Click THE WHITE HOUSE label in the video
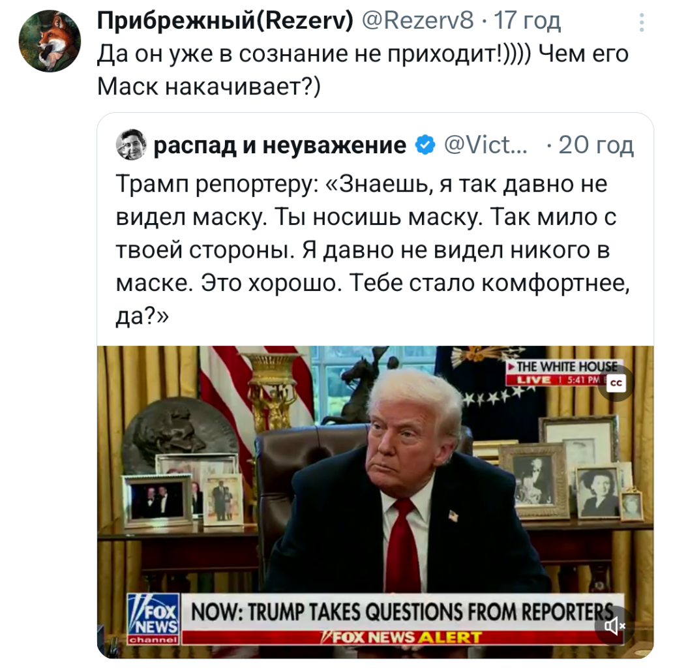Viewport: 673px width, 668px height. coord(564,367)
